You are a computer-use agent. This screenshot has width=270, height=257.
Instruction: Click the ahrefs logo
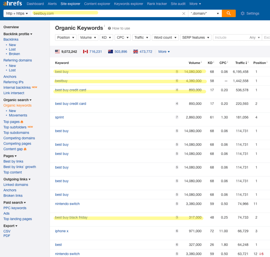(x=13, y=3)
